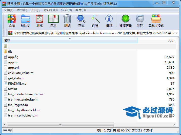Image resolution: width=181 pixels, height=135 pixels.
Task: Close the WinRAR window
Action: tap(173, 3)
